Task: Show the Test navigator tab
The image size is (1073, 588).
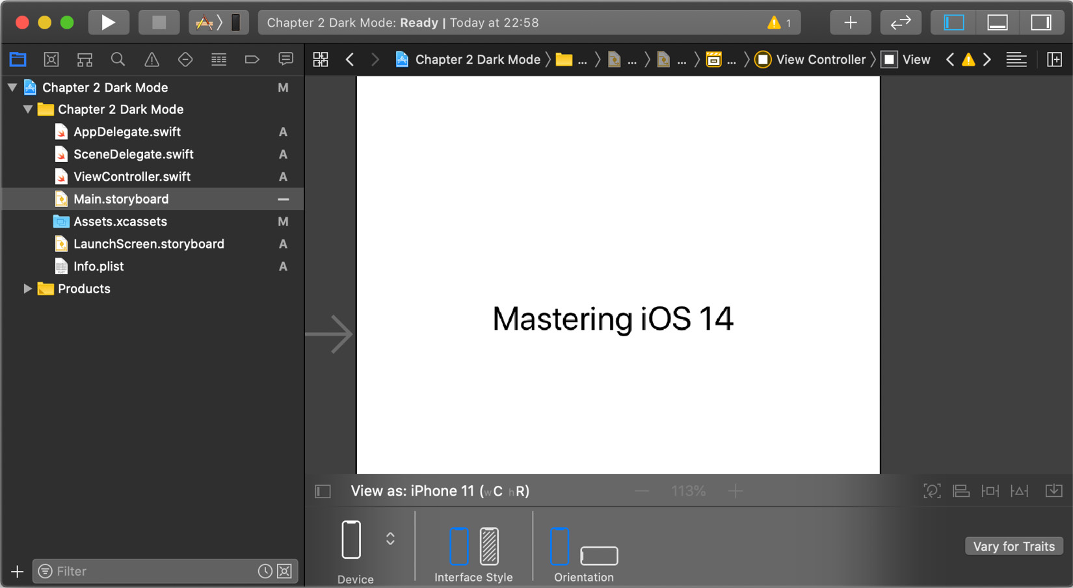Action: 185,60
